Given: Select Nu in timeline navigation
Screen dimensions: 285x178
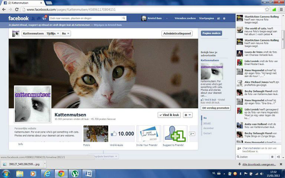Looking at the screenshot, I should (205, 118).
